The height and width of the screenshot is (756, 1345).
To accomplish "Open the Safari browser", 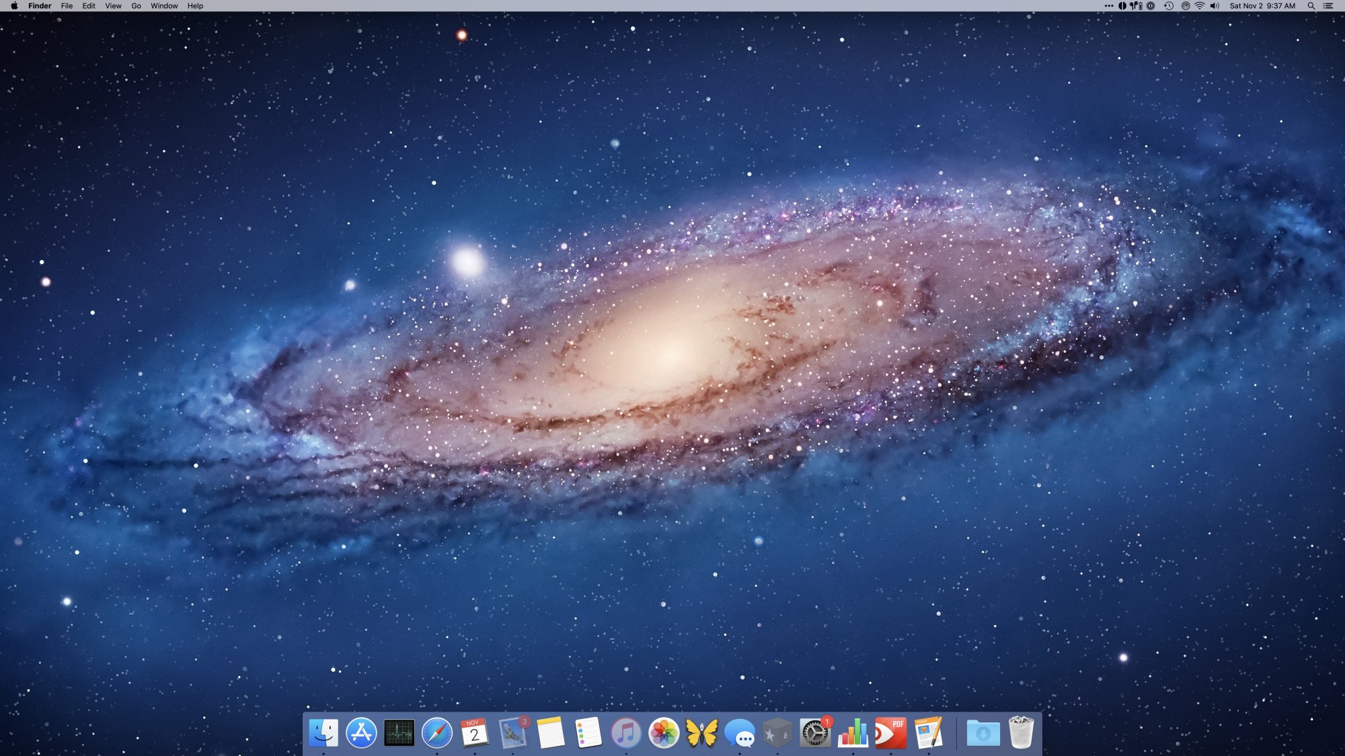I will click(437, 732).
